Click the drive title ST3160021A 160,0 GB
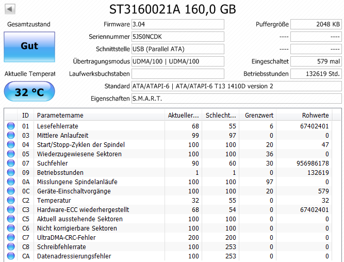The height and width of the screenshot is (262, 344). click(x=173, y=9)
